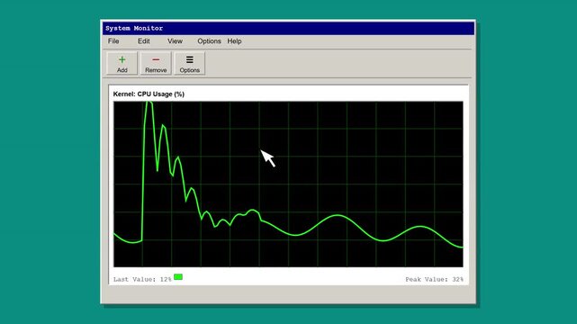Viewport: 577px width, 324px height.
Task: Click the Remove toolbar button with minus icon
Action: tap(156, 64)
